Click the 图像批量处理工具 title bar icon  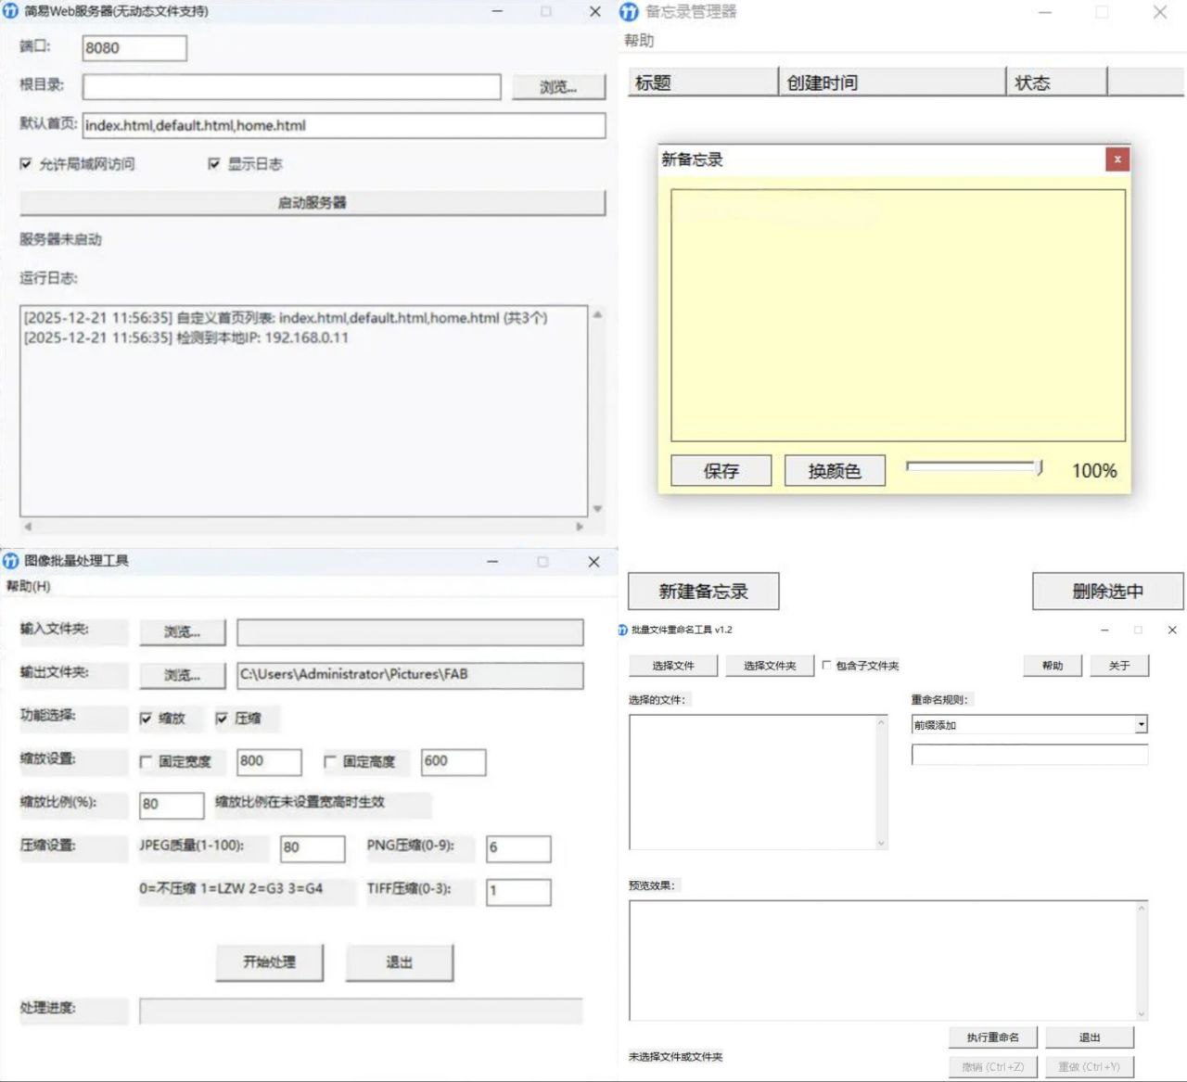(11, 561)
